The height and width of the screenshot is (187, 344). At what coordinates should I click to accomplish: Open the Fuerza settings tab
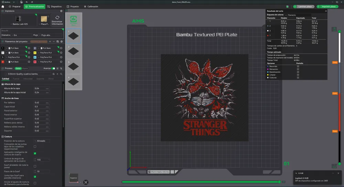click(16, 79)
